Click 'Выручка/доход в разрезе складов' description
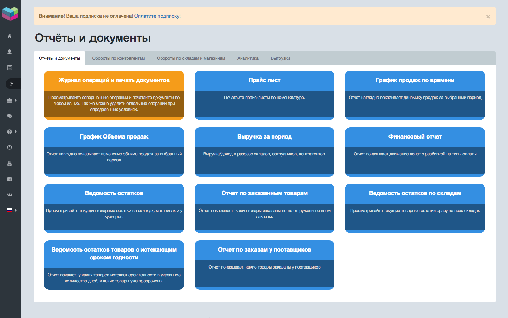This screenshot has height=318, width=508. point(265,154)
